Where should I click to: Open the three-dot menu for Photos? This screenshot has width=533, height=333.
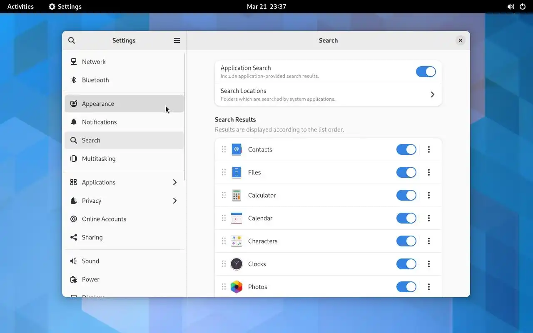[x=429, y=287]
